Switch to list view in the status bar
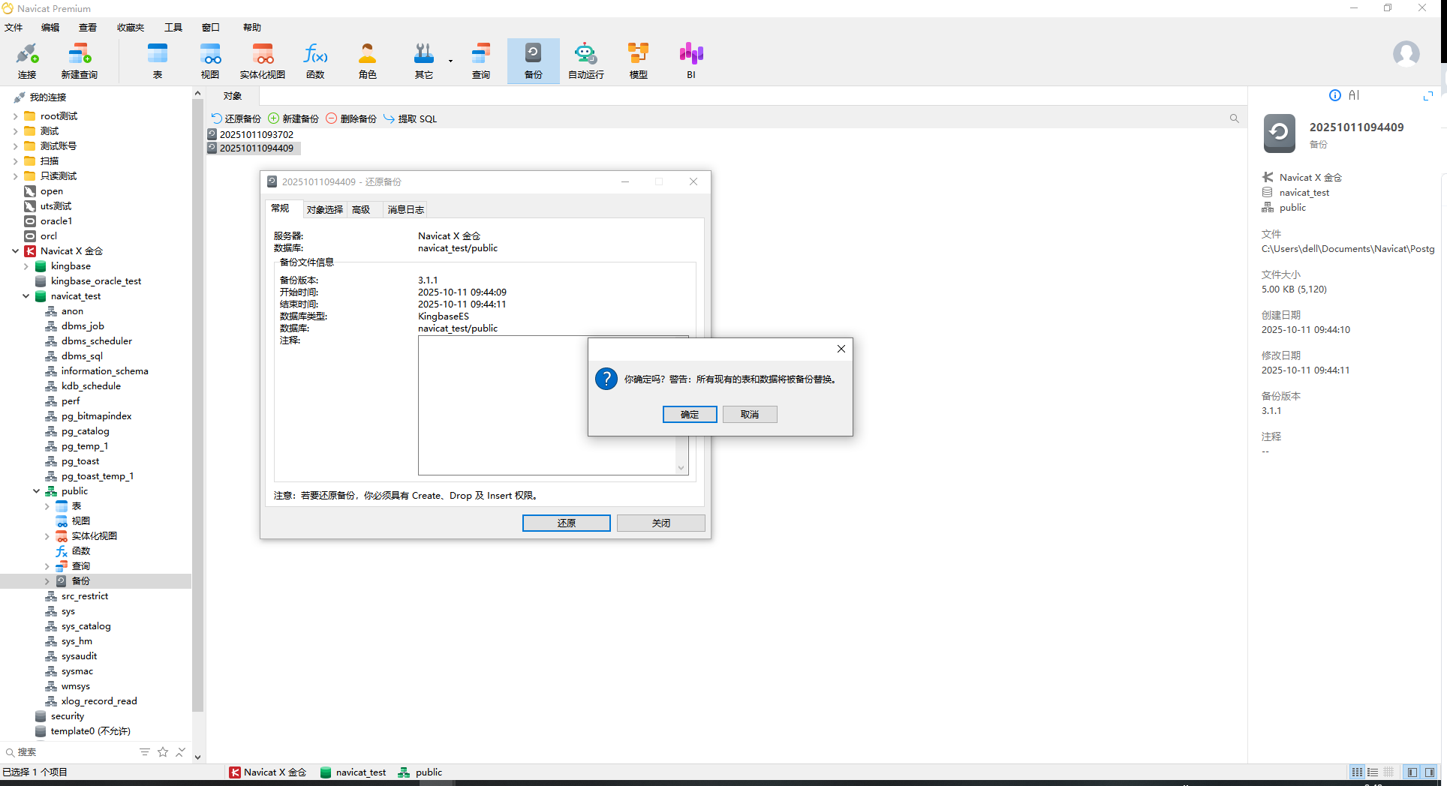This screenshot has height=786, width=1447. click(1357, 772)
